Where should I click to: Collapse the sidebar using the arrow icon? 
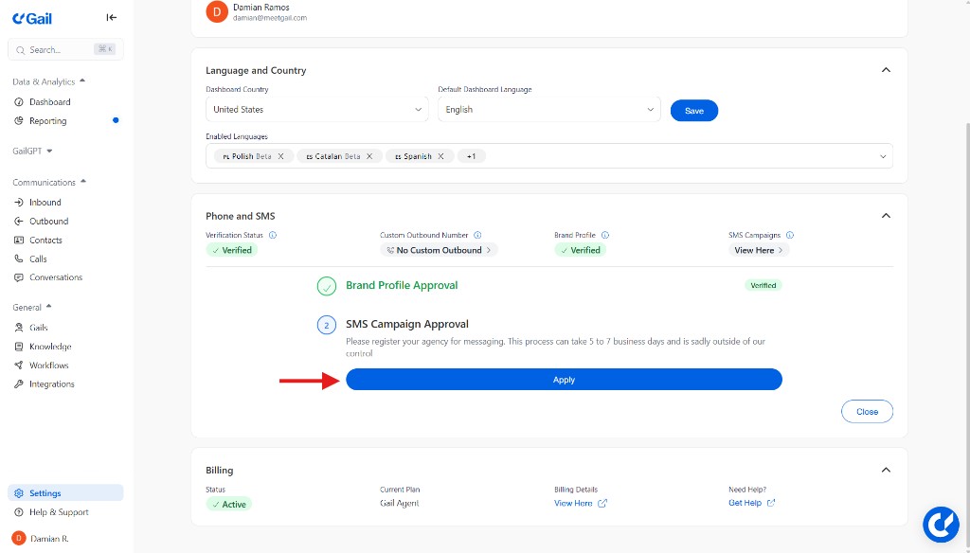point(112,17)
